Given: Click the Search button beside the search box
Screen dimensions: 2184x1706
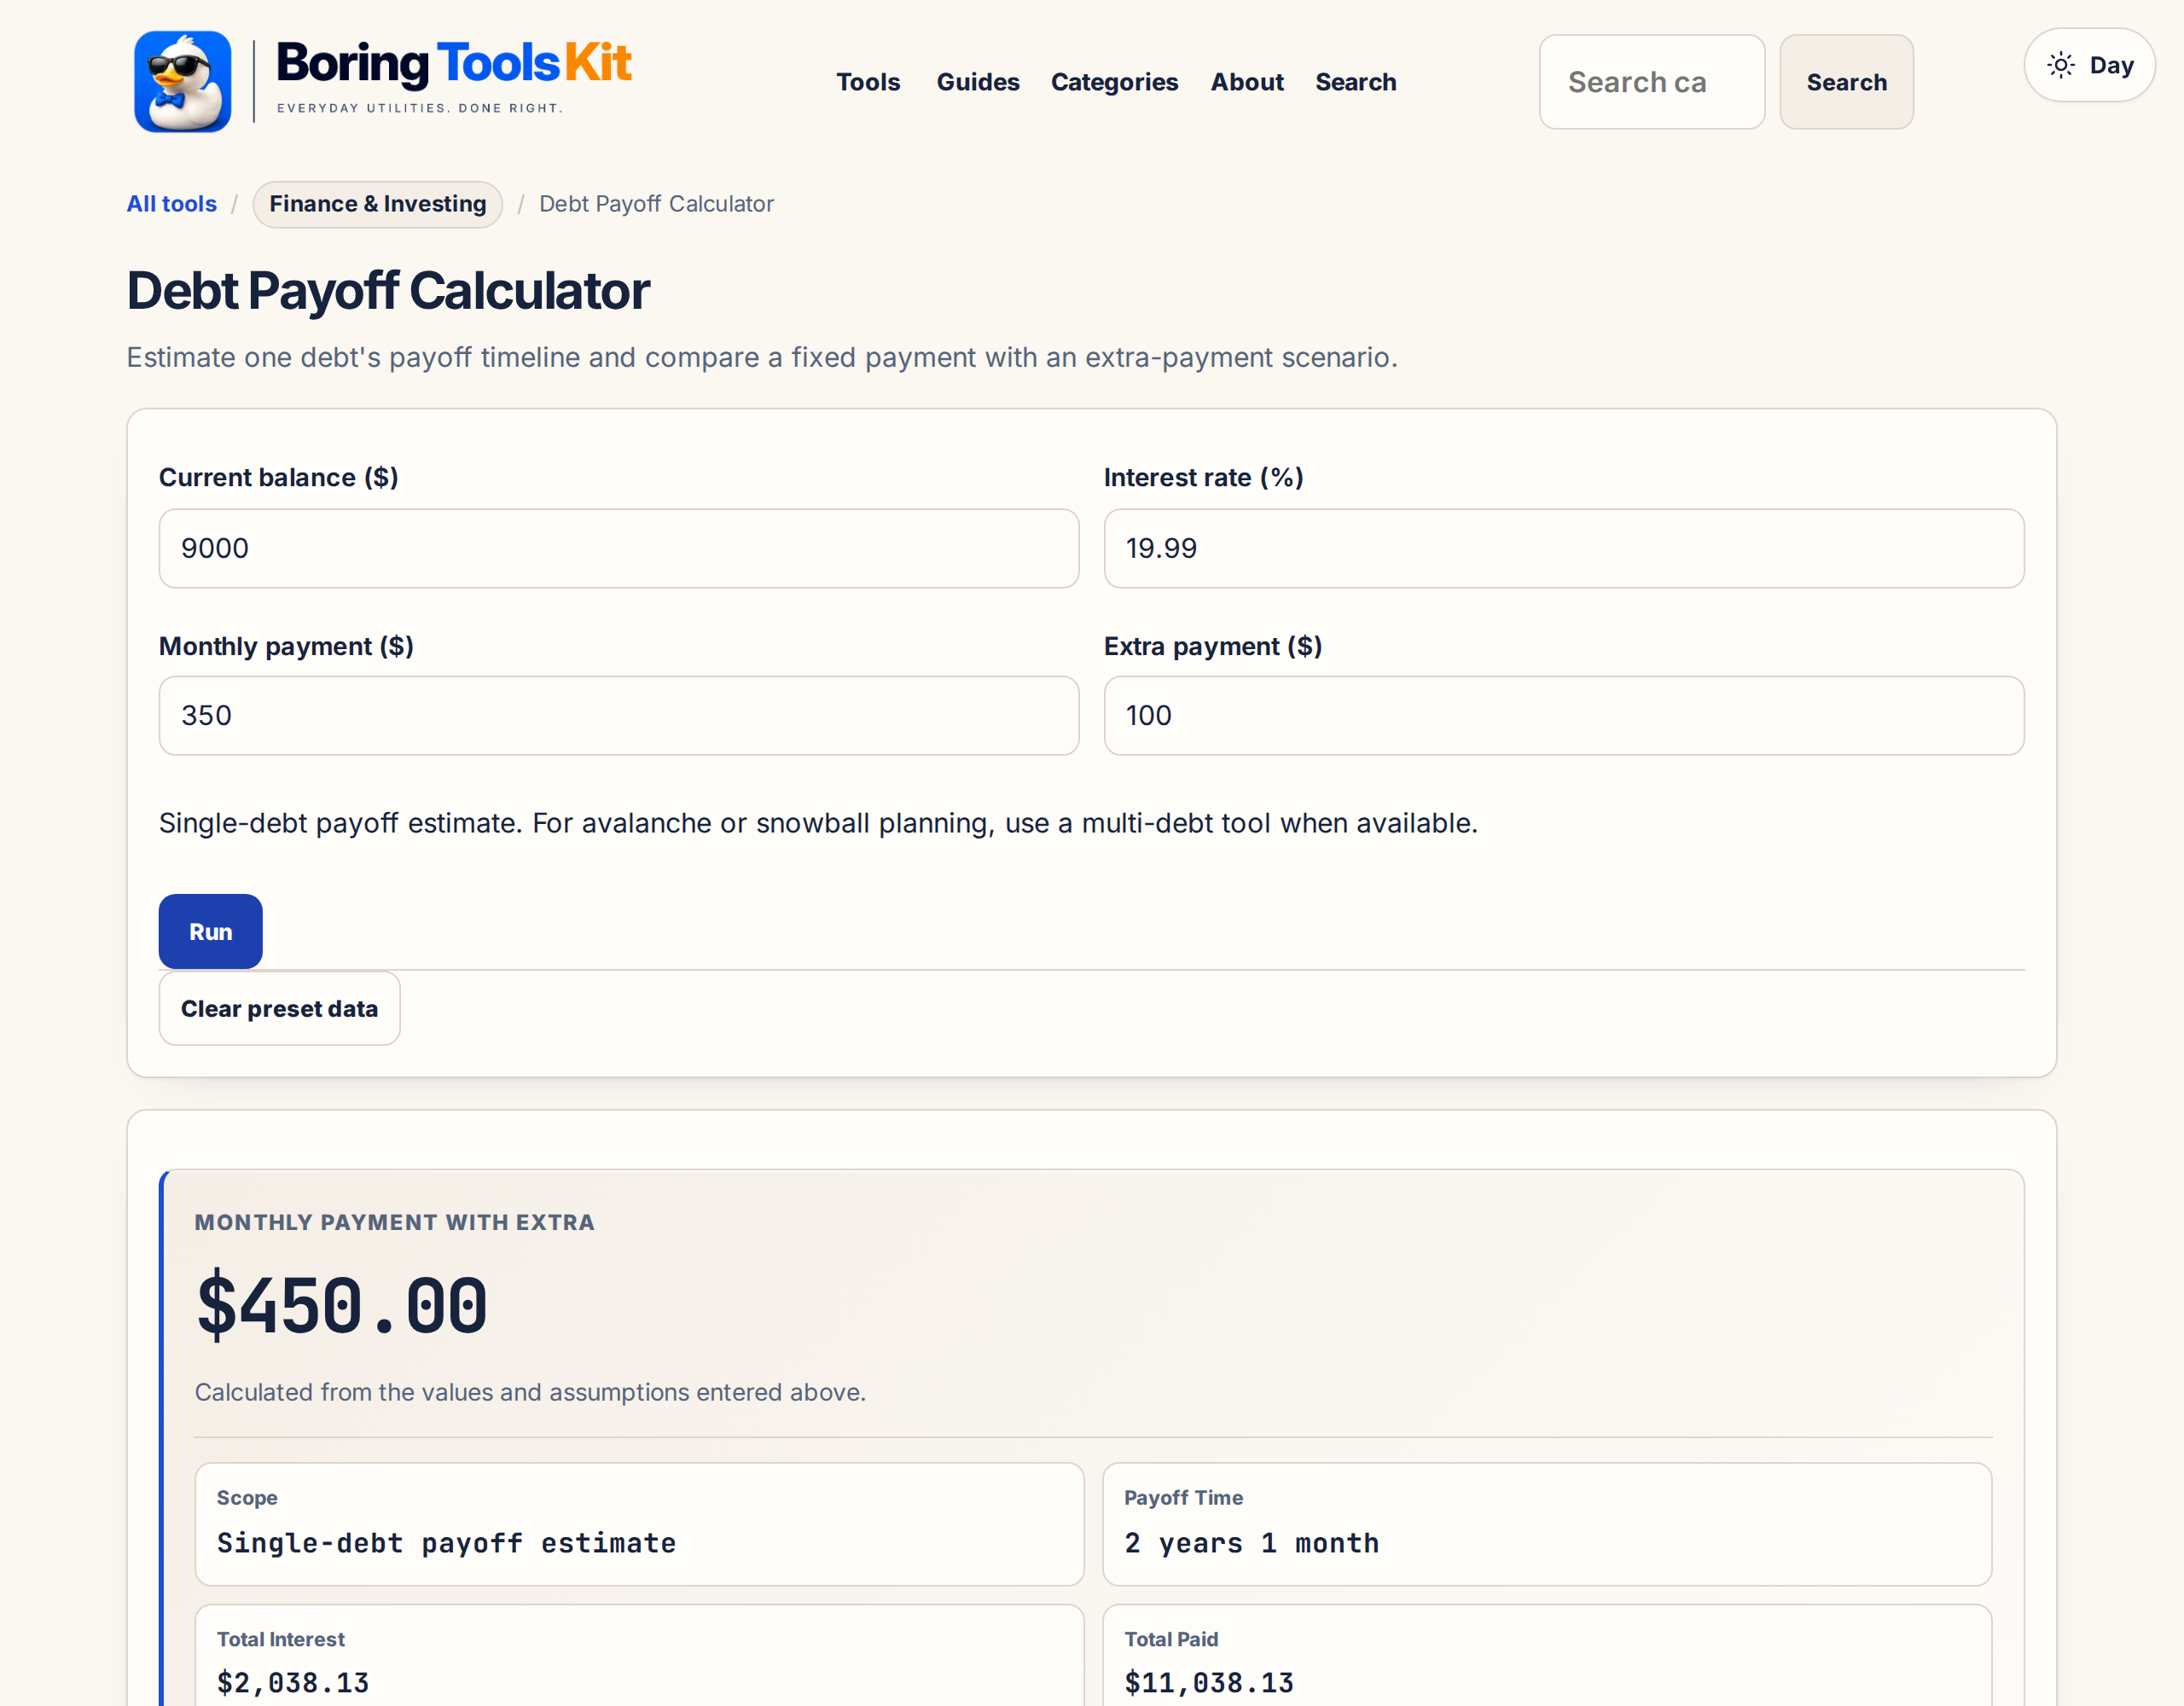Looking at the screenshot, I should (x=1846, y=82).
